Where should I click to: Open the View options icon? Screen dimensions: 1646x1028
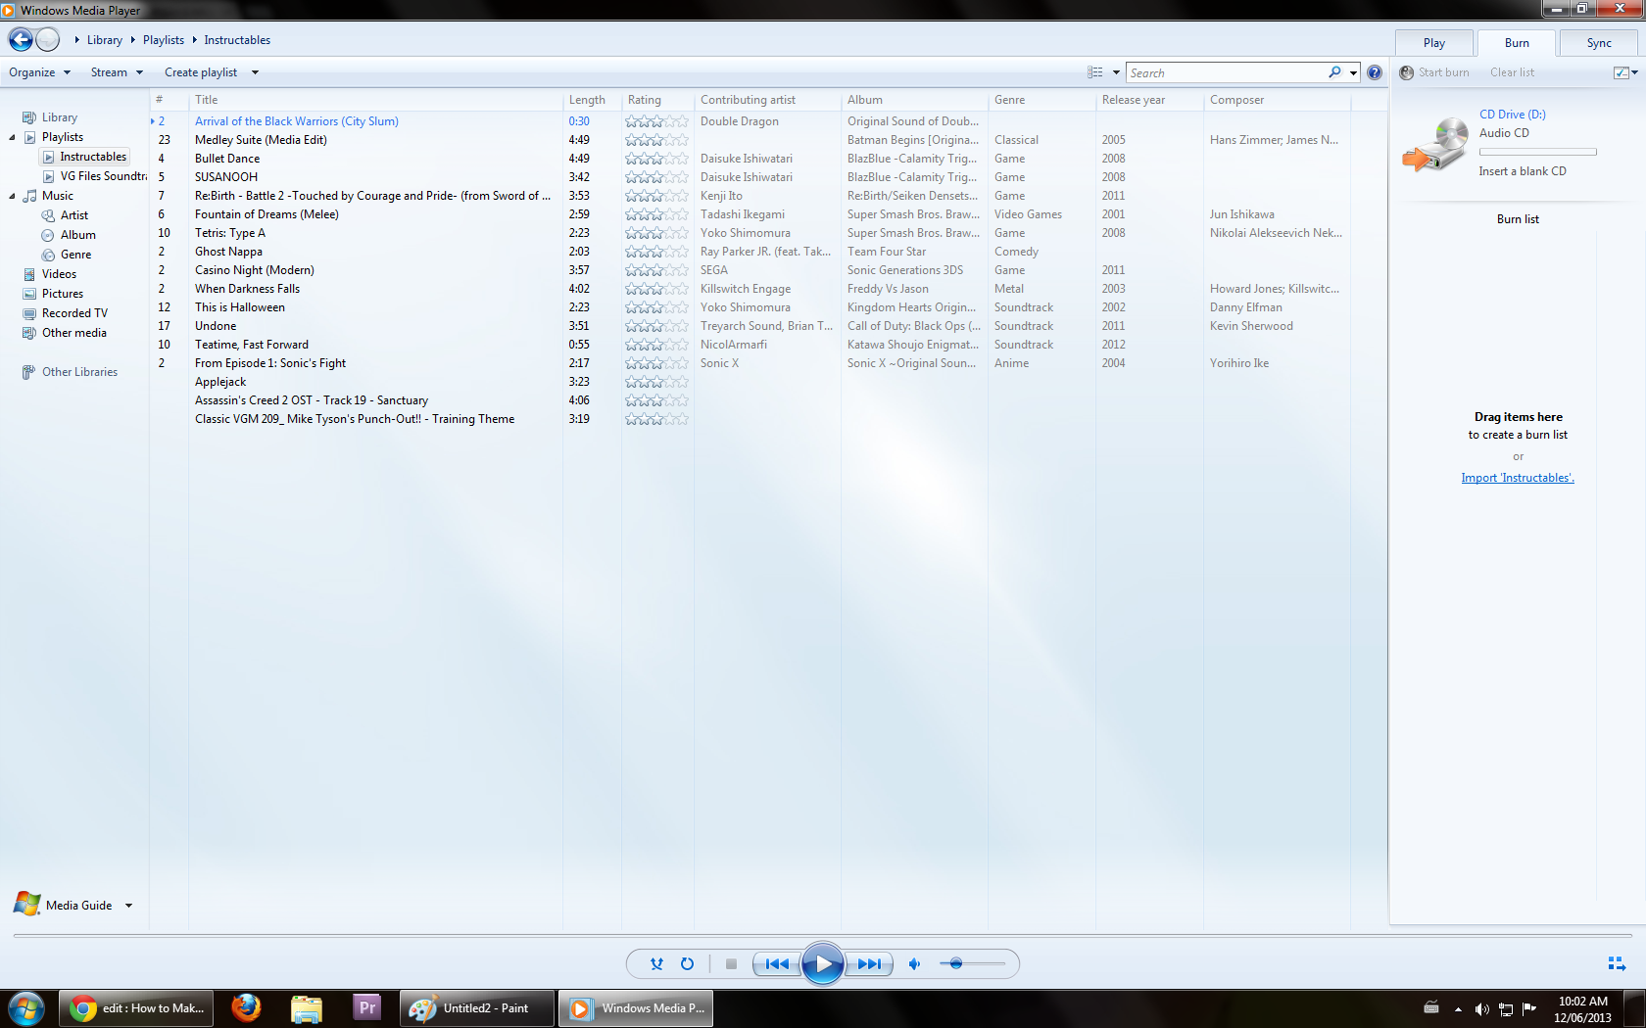(1095, 72)
